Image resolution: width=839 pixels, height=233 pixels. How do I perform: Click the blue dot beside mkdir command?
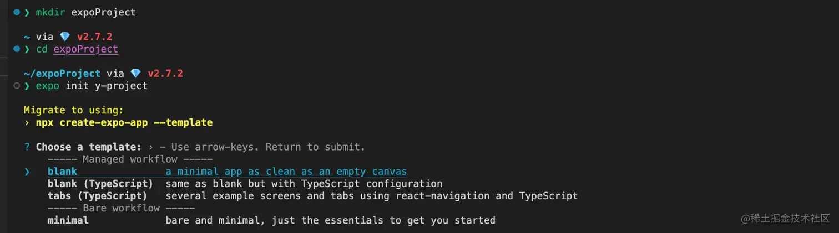pos(17,12)
